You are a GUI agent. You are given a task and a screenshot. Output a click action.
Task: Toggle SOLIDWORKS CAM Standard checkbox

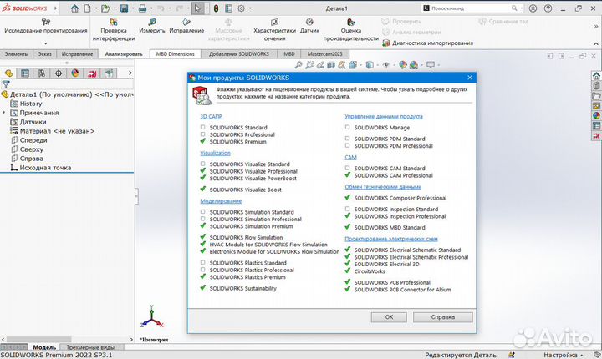click(x=348, y=168)
